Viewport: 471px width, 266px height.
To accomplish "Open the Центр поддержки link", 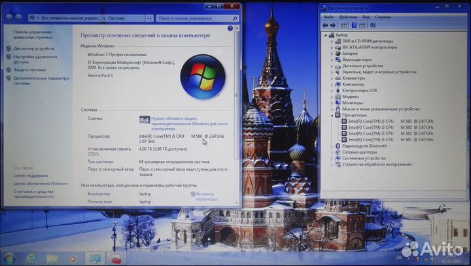I will pyautogui.click(x=31, y=176).
